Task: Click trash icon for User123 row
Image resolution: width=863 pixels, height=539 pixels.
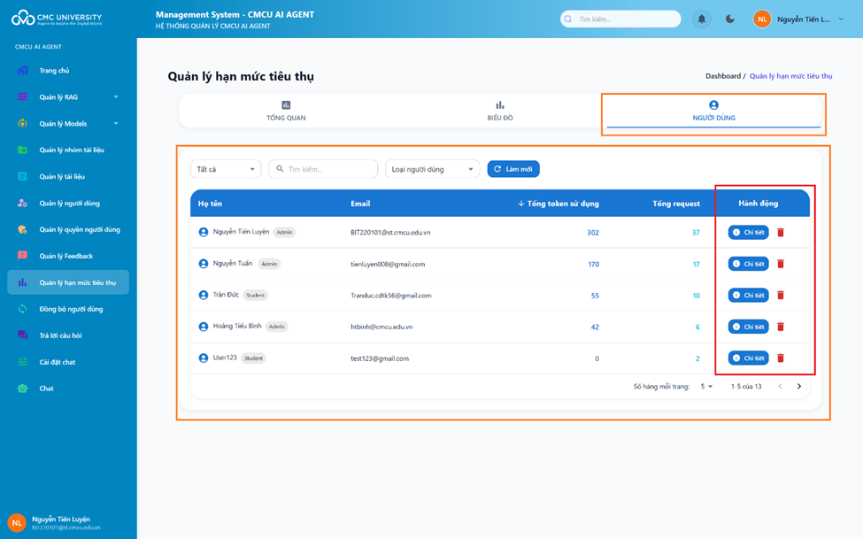Action: point(781,358)
